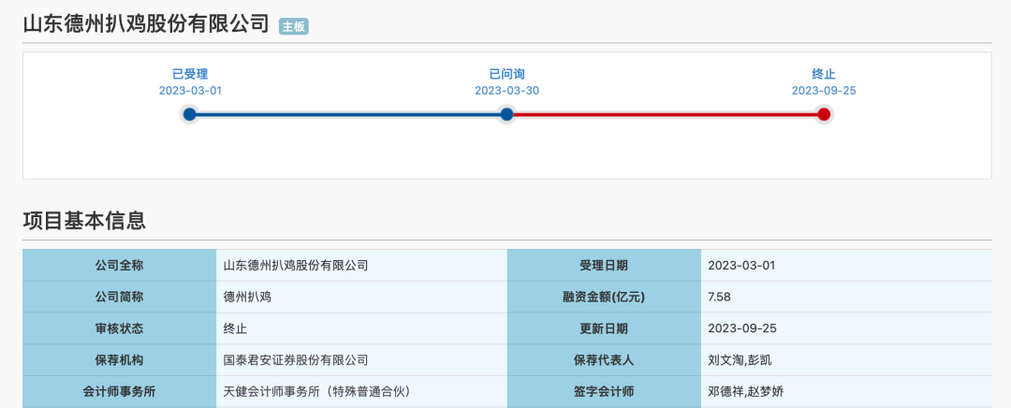The height and width of the screenshot is (408, 1011).
Task: Click the 保荐代表人 names 刘文淘,彭凯
Action: [740, 359]
